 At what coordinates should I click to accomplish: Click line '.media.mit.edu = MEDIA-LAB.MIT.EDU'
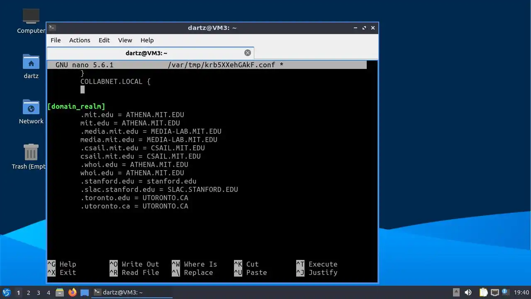coord(151,131)
